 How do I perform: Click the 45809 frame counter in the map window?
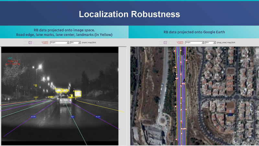tap(176, 43)
